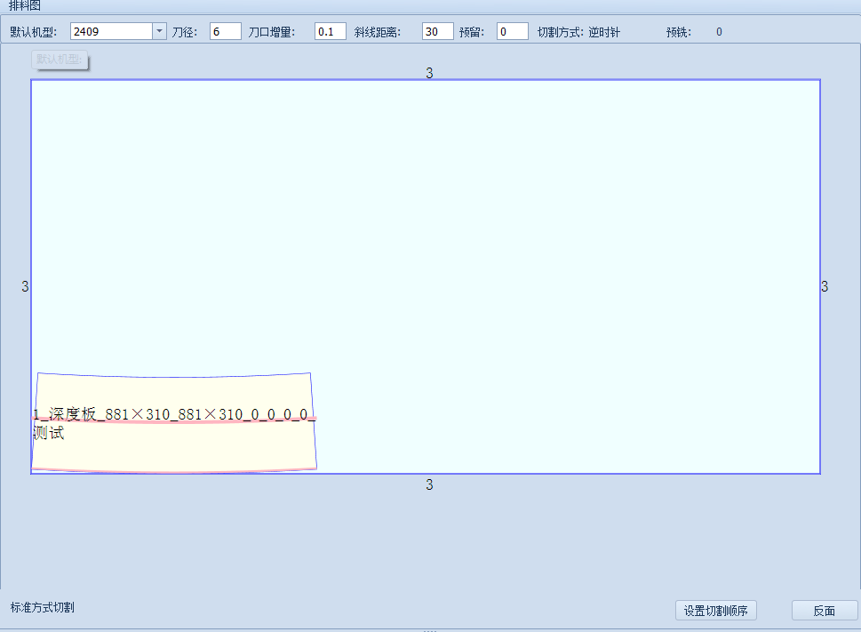This screenshot has width=861, height=632.
Task: Click the 预铣 value 0
Action: click(719, 32)
